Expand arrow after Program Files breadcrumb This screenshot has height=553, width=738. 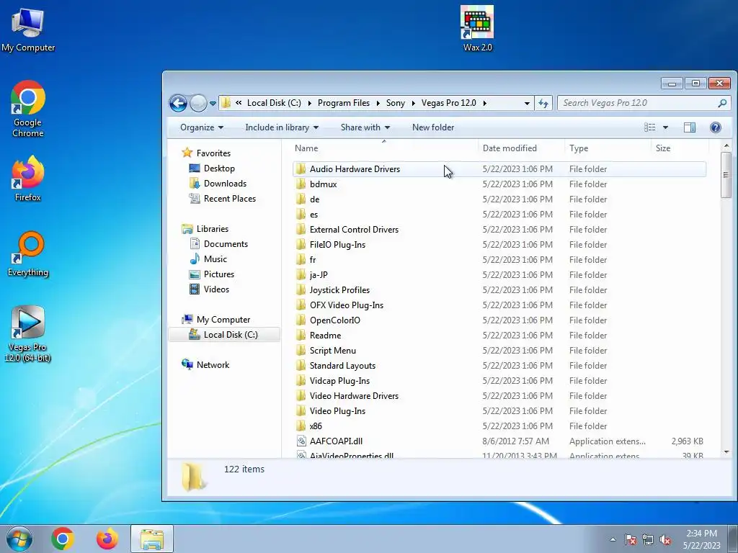tap(378, 103)
